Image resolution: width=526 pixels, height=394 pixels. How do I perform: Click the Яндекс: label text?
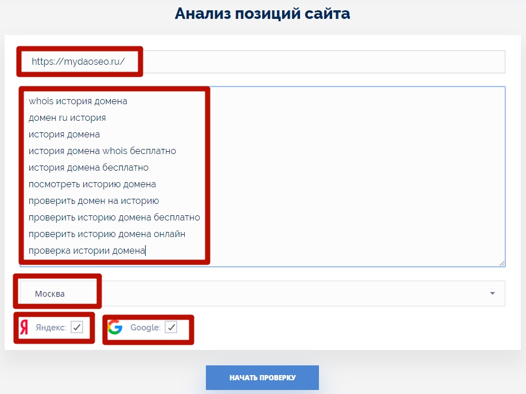[51, 328]
